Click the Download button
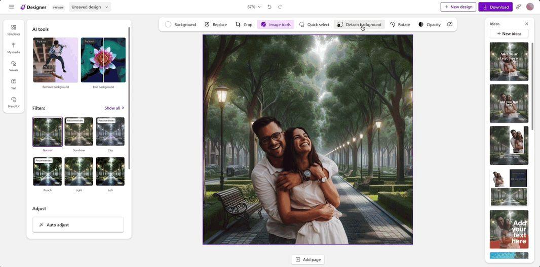 tap(495, 7)
